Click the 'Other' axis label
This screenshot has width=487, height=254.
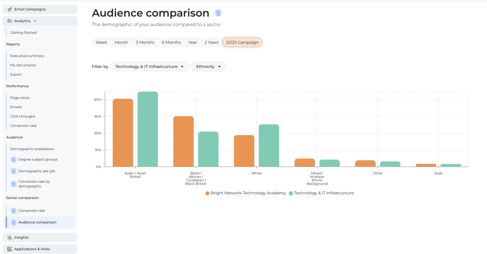pos(378,173)
